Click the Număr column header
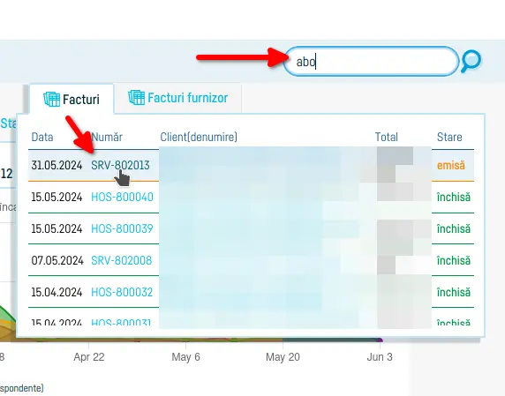505x396 pixels. click(x=107, y=137)
